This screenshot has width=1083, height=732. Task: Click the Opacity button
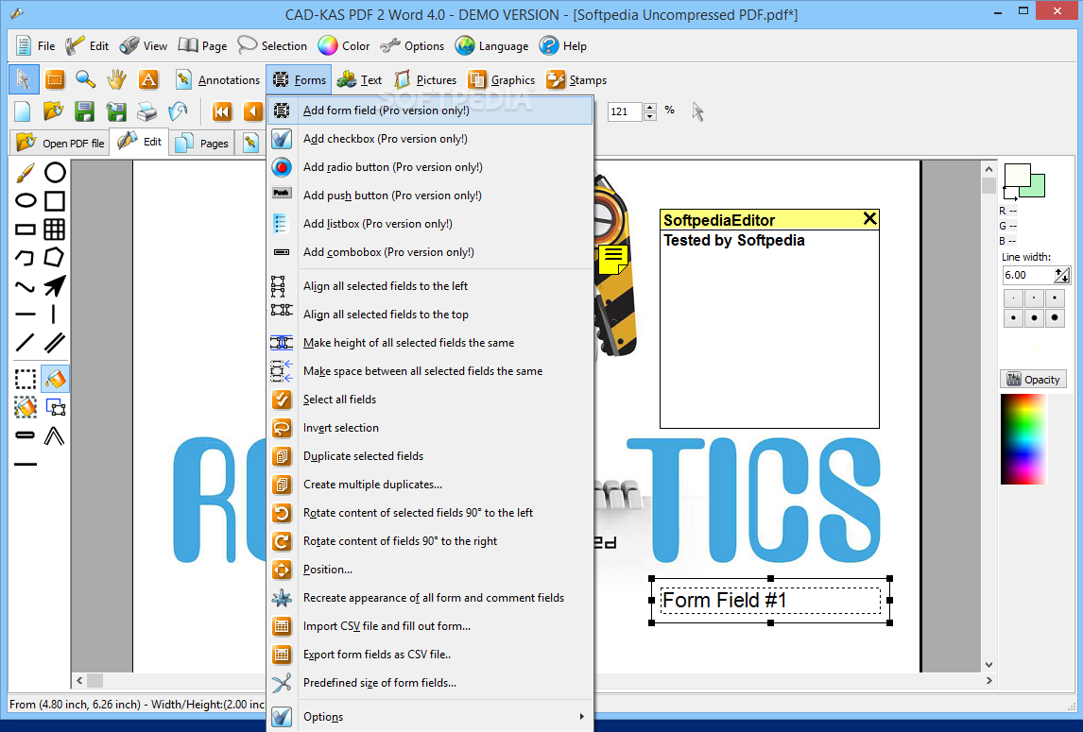click(x=1033, y=379)
